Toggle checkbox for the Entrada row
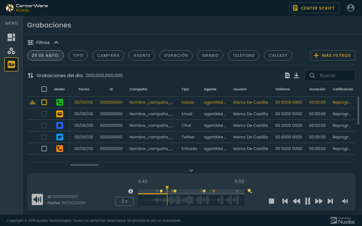 [44, 149]
